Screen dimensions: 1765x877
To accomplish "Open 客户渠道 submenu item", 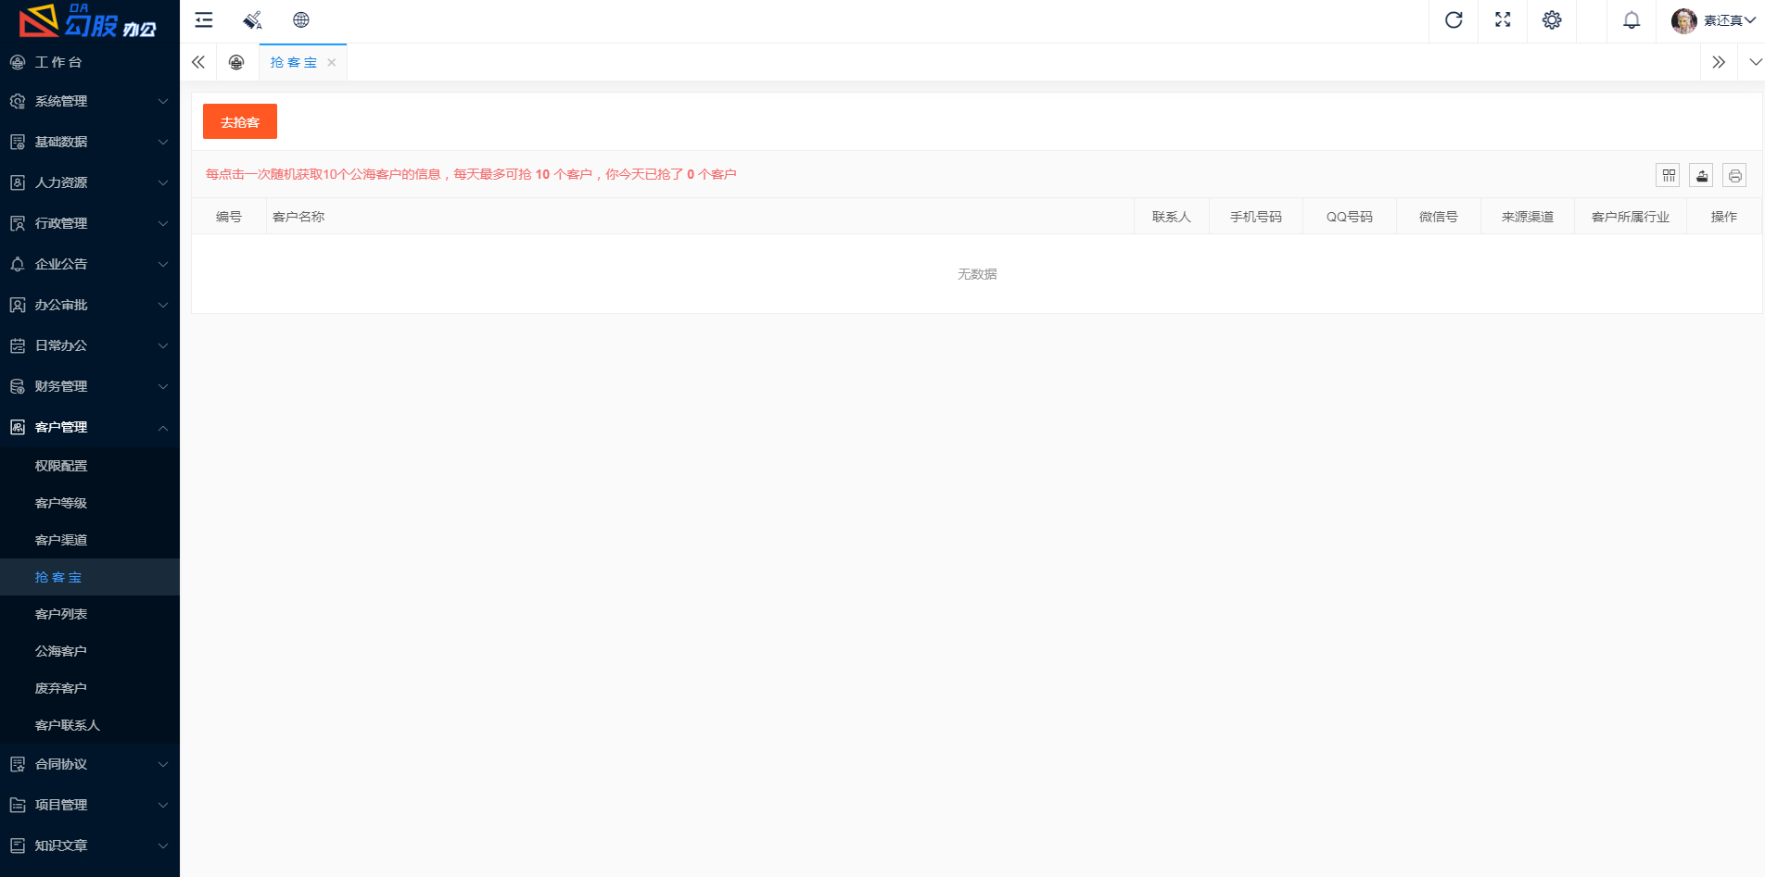I will pyautogui.click(x=90, y=540).
